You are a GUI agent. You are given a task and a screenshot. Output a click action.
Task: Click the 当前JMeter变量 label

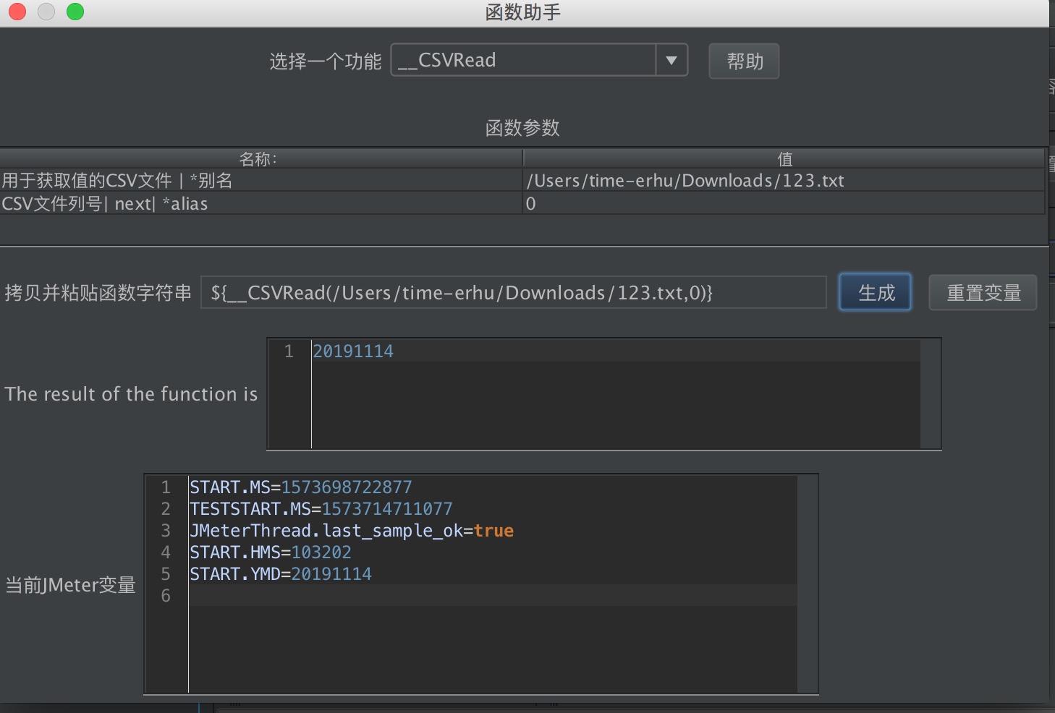tap(71, 585)
